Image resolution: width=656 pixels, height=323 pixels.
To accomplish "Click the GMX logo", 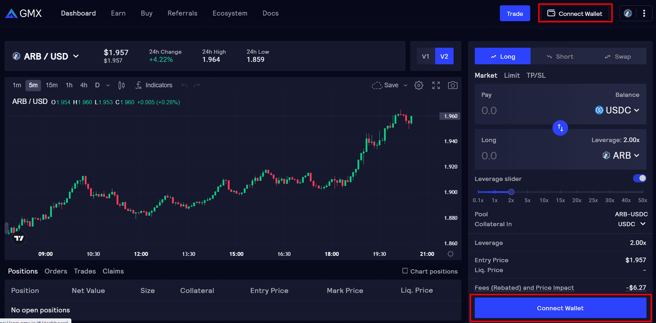I will tap(23, 13).
